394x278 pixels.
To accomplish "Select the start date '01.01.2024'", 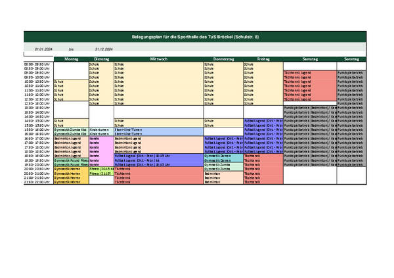I will click(x=43, y=49).
